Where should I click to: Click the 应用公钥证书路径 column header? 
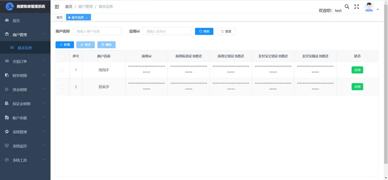231,56
